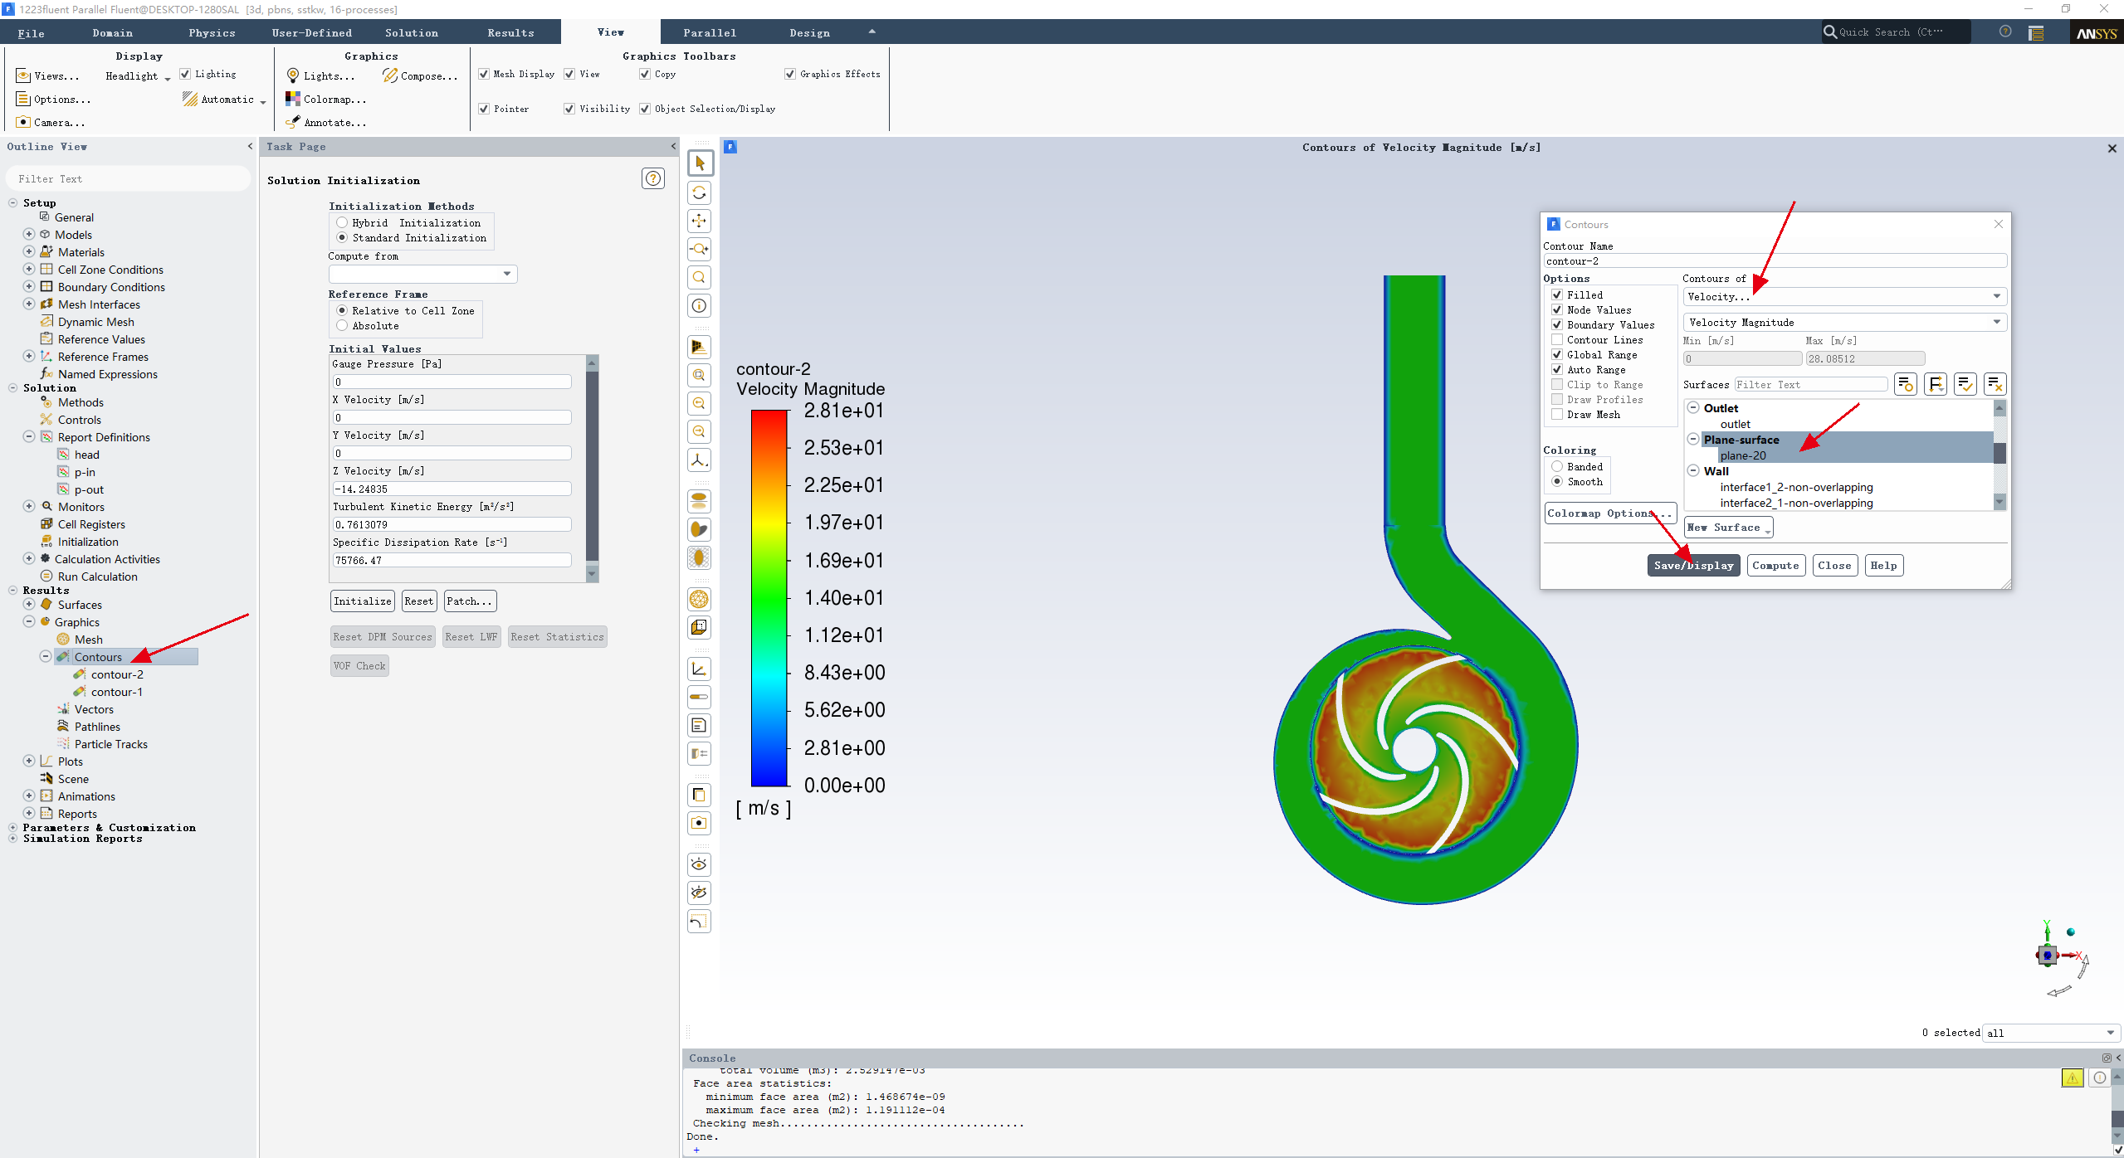Enable the Contour Lines checkbox
Screen dimensions: 2124x1158
1557,340
